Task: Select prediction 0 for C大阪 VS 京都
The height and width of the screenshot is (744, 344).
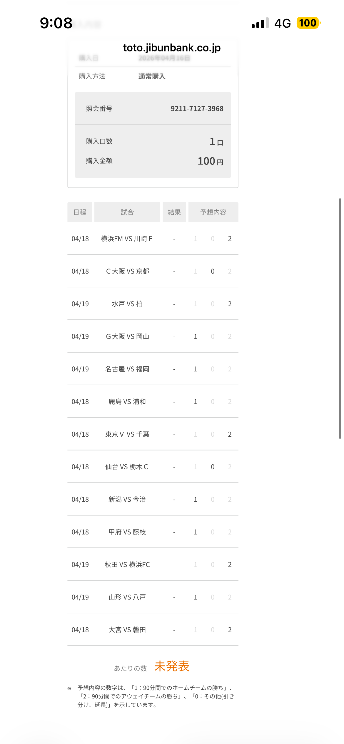Action: [213, 271]
